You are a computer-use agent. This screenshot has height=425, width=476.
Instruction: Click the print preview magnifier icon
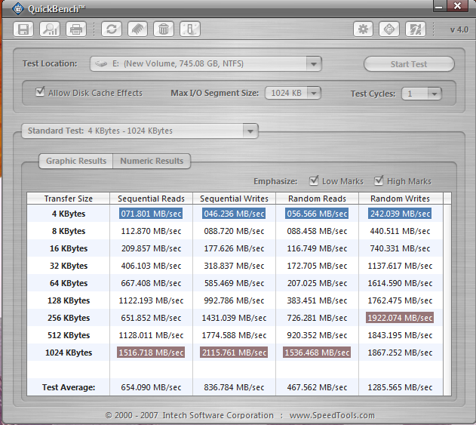click(x=50, y=29)
